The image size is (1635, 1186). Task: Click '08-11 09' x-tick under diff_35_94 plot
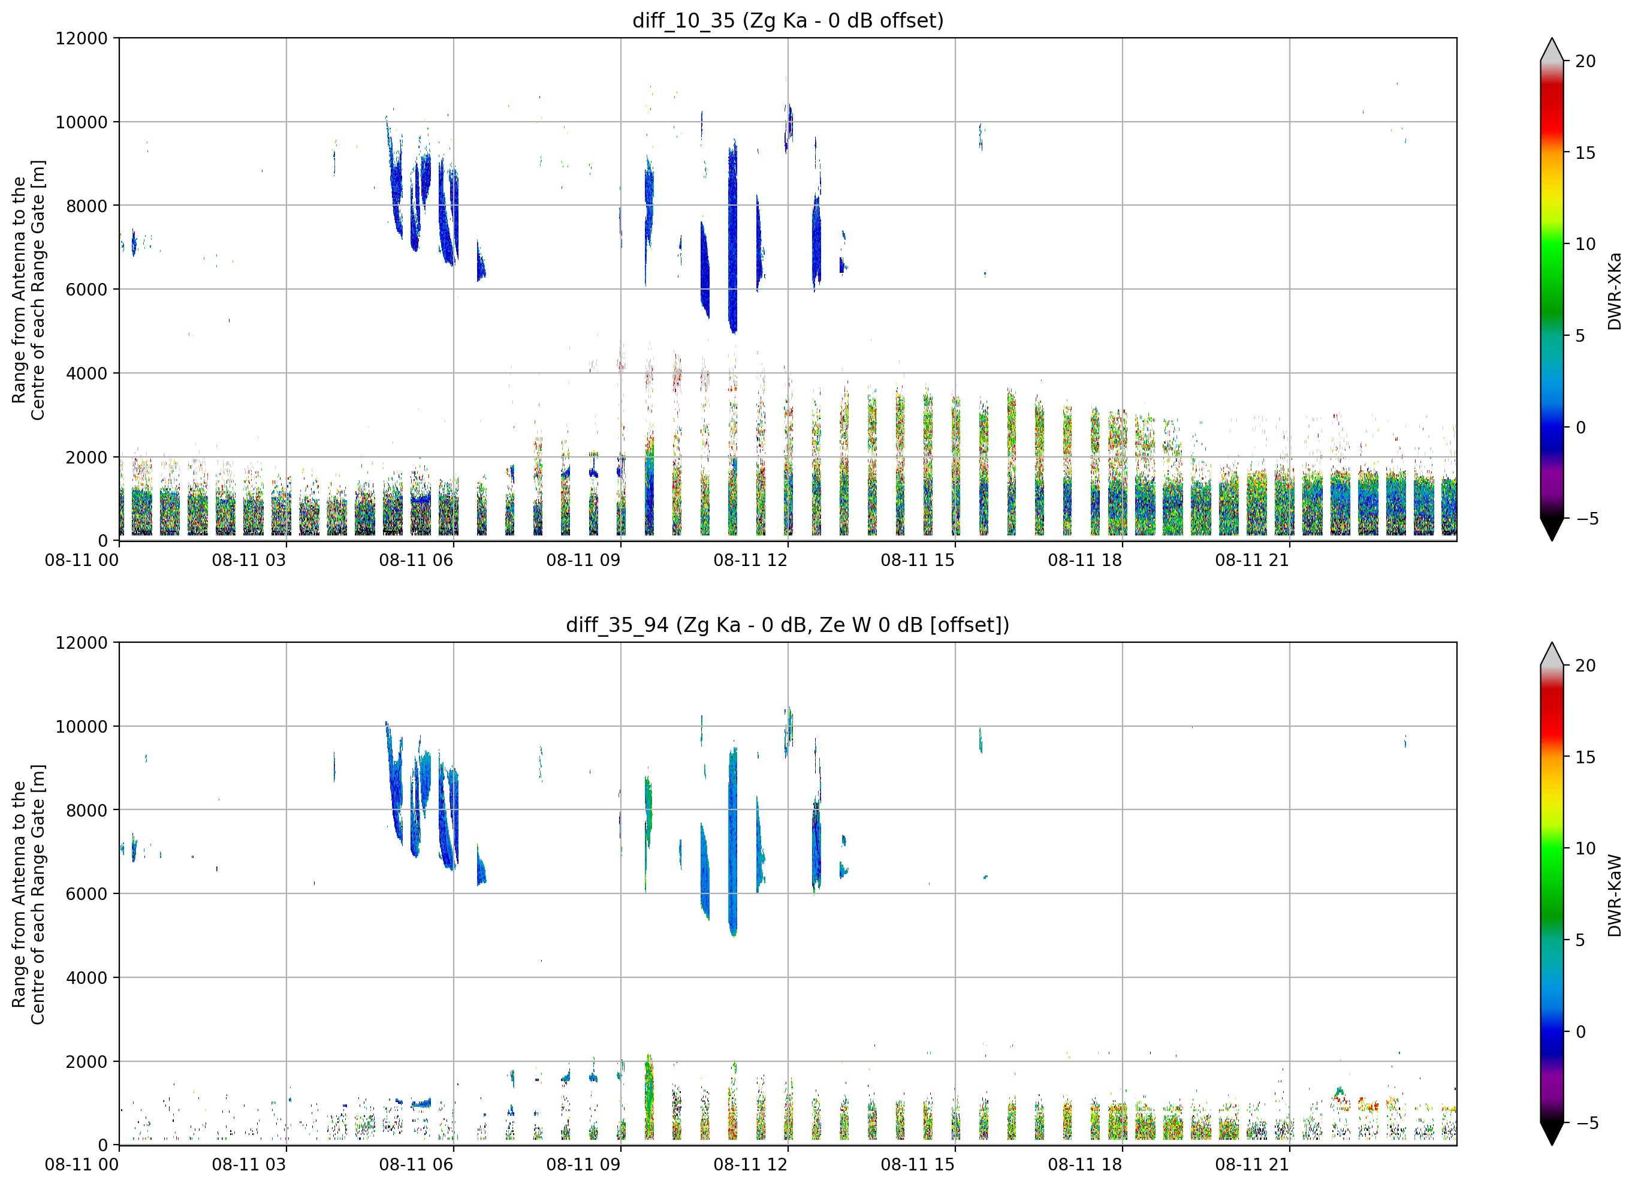[x=583, y=1165]
